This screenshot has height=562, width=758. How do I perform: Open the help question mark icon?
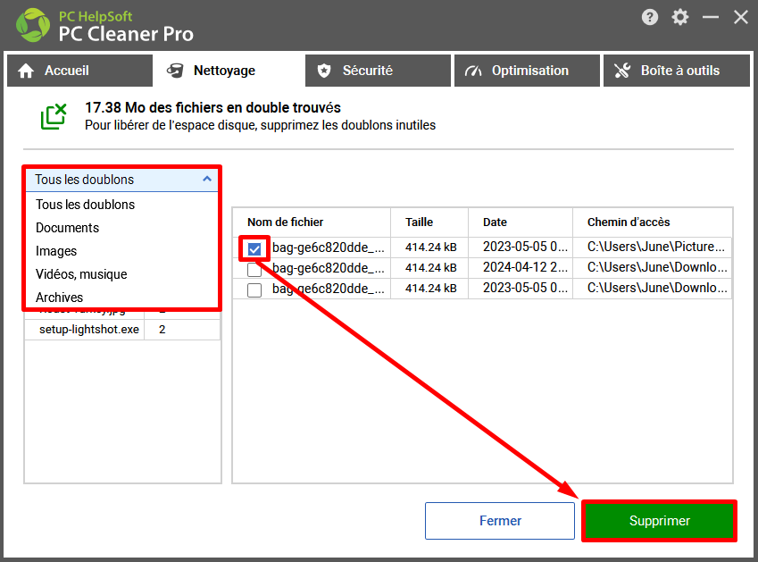pos(650,17)
